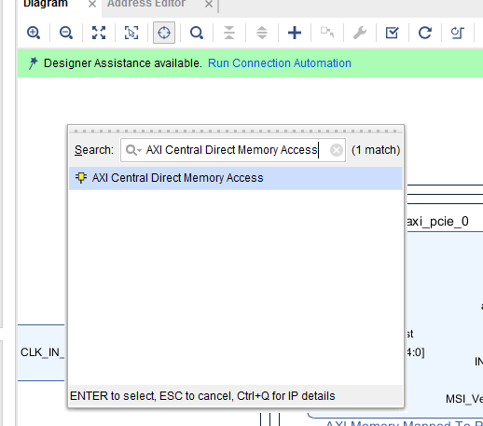Activate the Select Area tool icon
The width and height of the screenshot is (483, 426).
(x=131, y=33)
